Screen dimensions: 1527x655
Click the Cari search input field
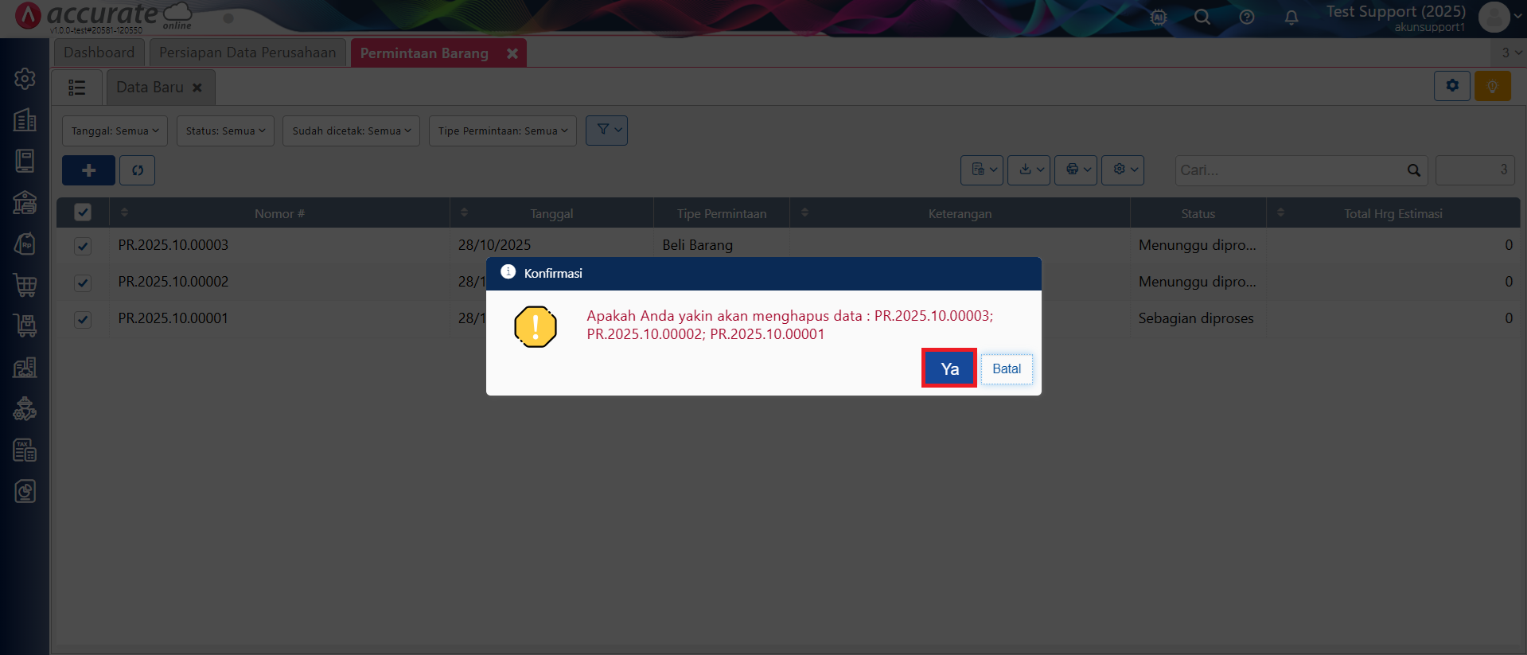coord(1289,170)
